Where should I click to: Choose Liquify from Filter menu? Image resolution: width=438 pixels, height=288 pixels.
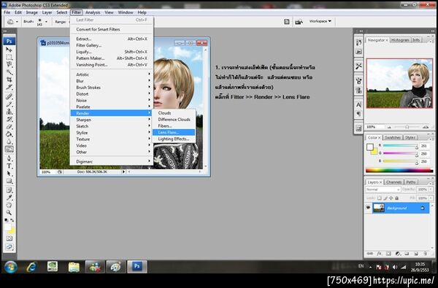[x=112, y=52]
